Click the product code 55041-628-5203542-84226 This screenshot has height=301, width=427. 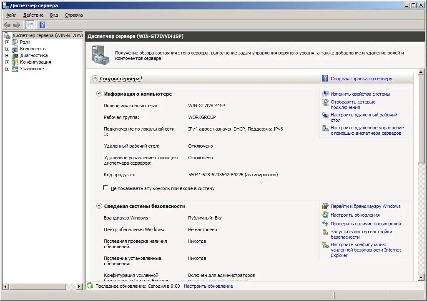(216, 175)
